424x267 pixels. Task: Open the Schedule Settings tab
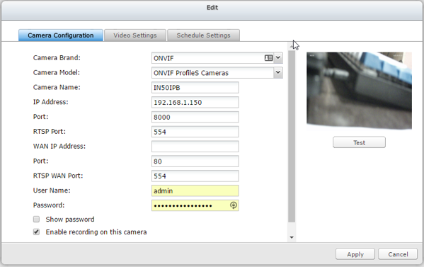204,35
